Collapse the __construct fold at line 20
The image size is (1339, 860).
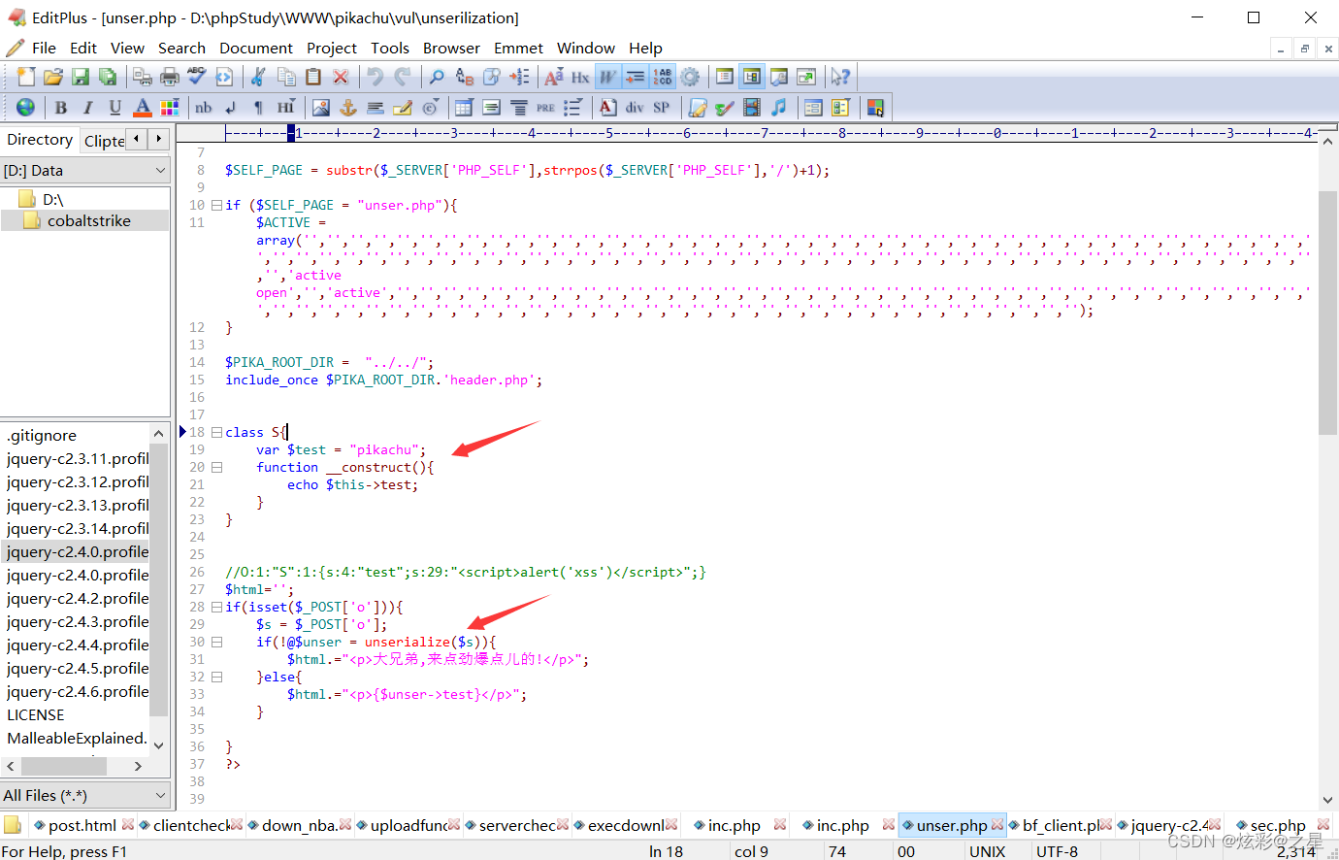coord(216,467)
